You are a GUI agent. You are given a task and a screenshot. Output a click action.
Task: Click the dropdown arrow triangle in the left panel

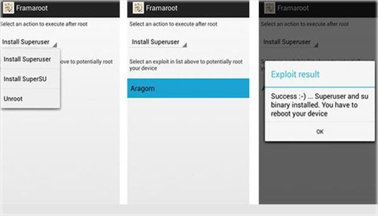[x=55, y=45]
